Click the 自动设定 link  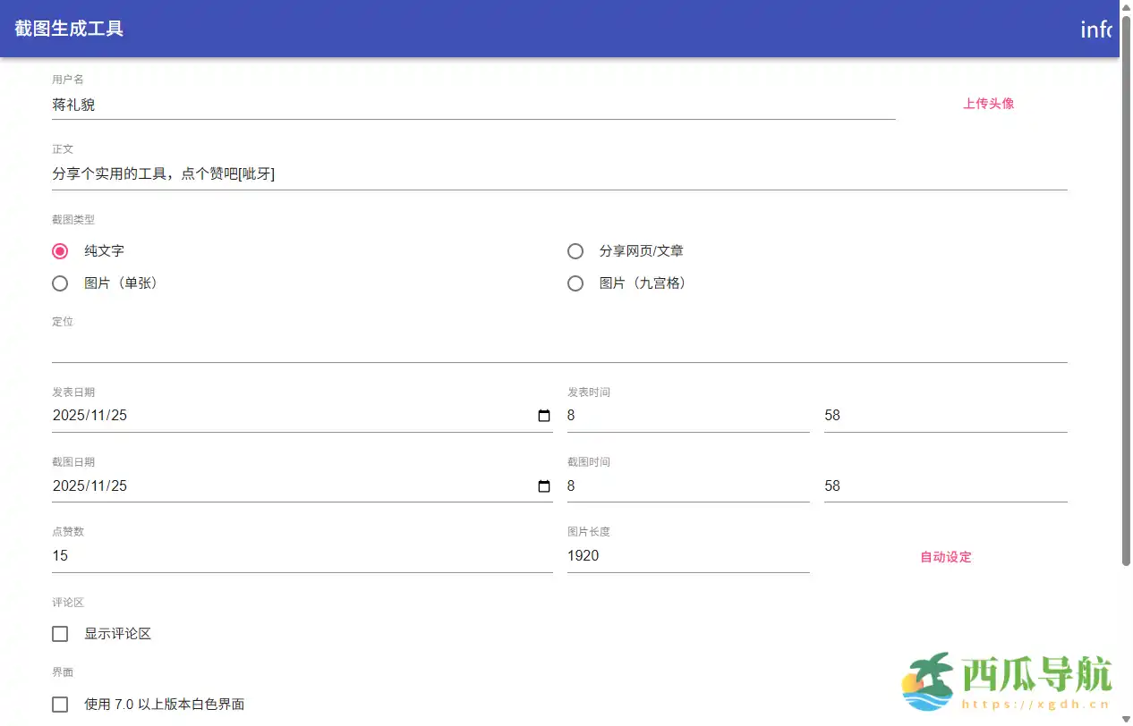tap(944, 555)
